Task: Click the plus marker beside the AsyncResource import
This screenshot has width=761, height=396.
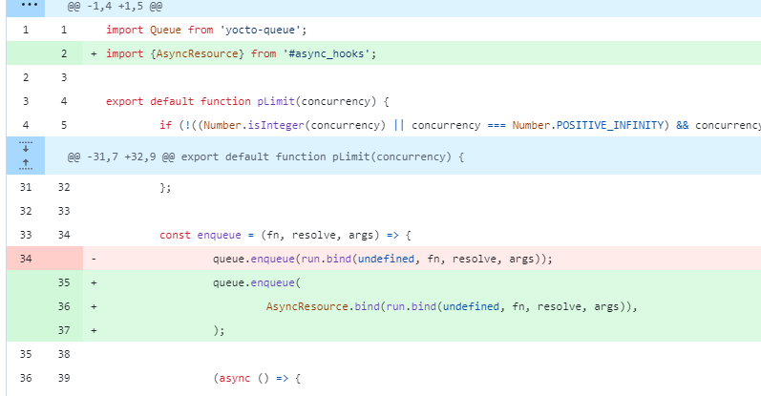Action: pyautogui.click(x=94, y=53)
